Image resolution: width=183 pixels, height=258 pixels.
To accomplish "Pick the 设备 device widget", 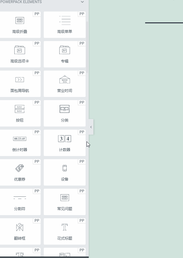I will (x=65, y=172).
